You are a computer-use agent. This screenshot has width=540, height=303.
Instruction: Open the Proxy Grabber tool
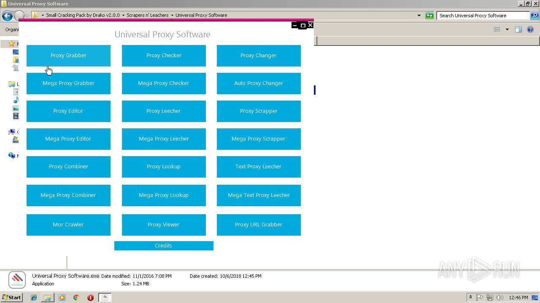68,56
